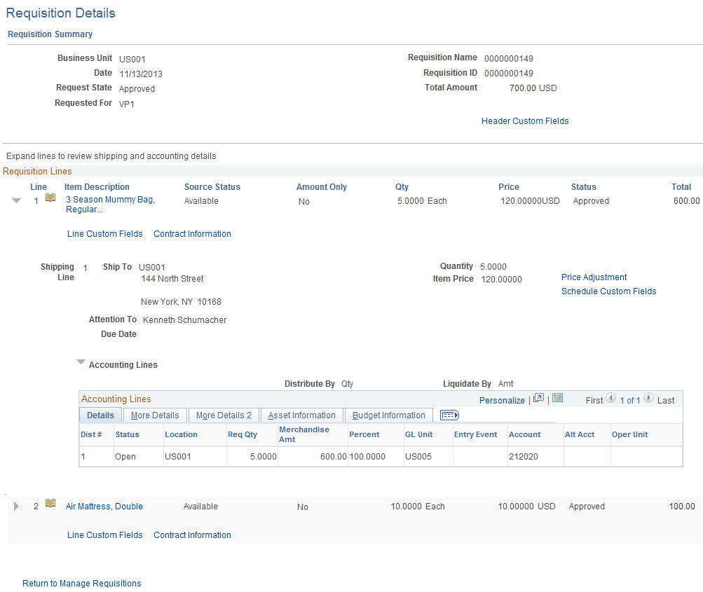This screenshot has width=703, height=592.
Task: Click the download-to-spreadsheet icon next to Personalize
Action: click(557, 397)
